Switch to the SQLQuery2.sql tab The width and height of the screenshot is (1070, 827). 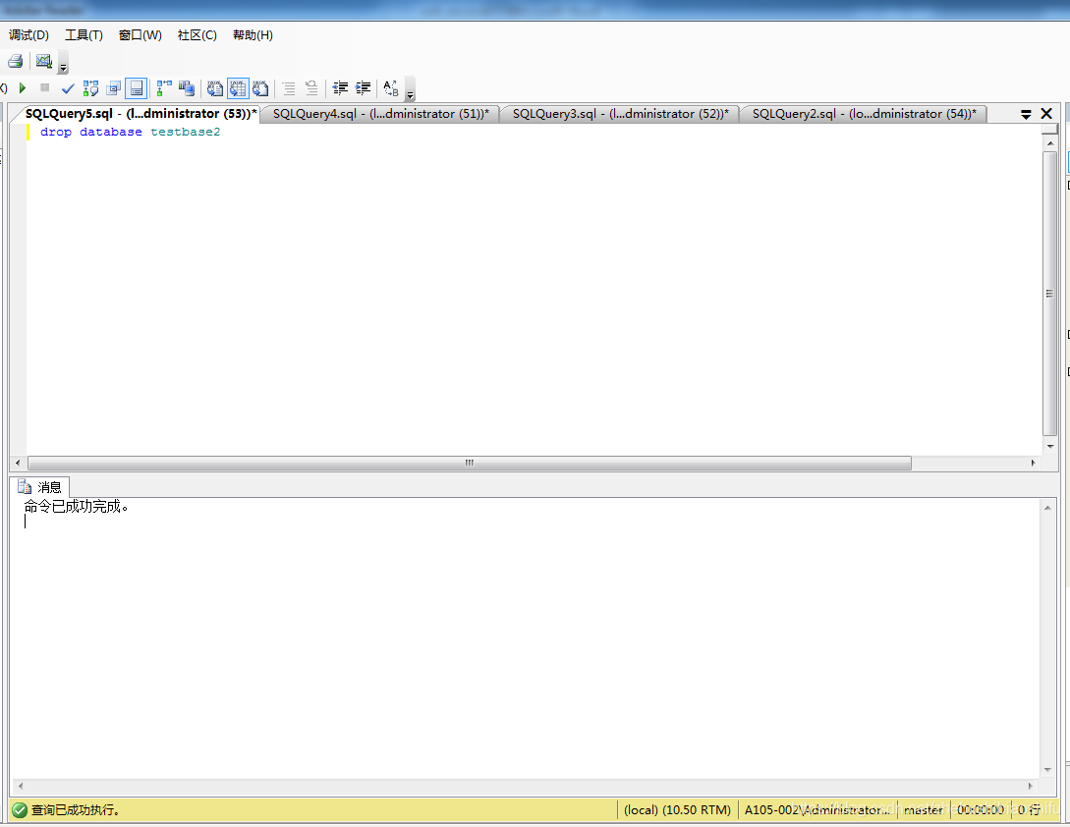coord(864,114)
